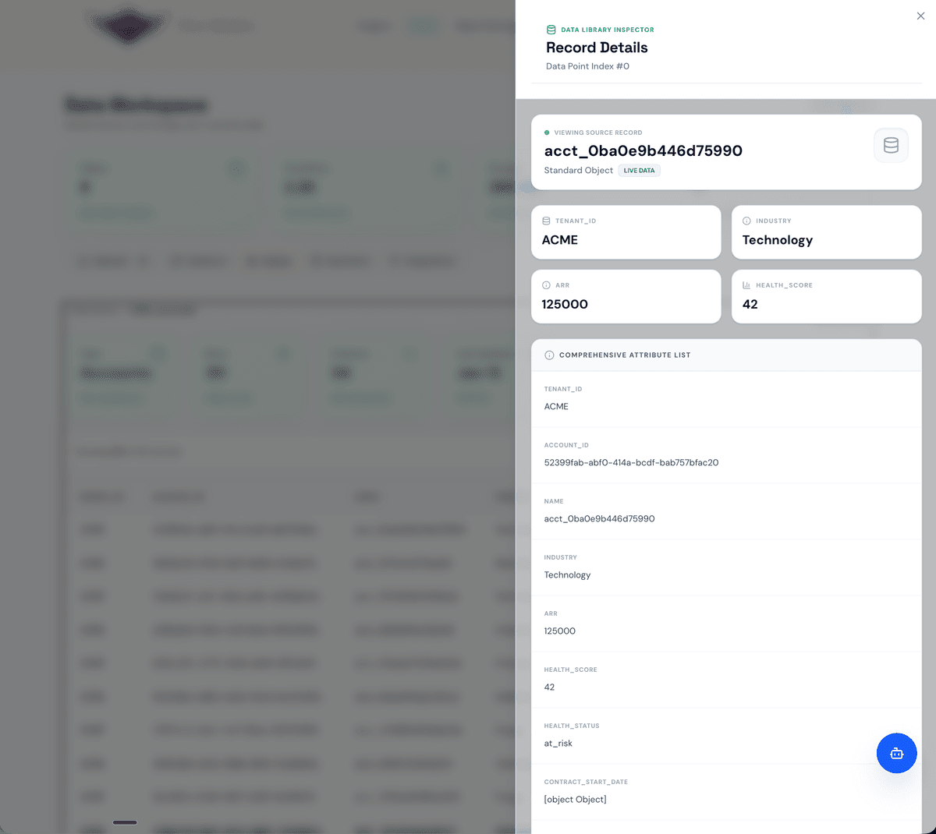Screen dimensions: 936x834
Task: Click the green VIEWING SOURCE RECORD status dot
Action: point(546,133)
